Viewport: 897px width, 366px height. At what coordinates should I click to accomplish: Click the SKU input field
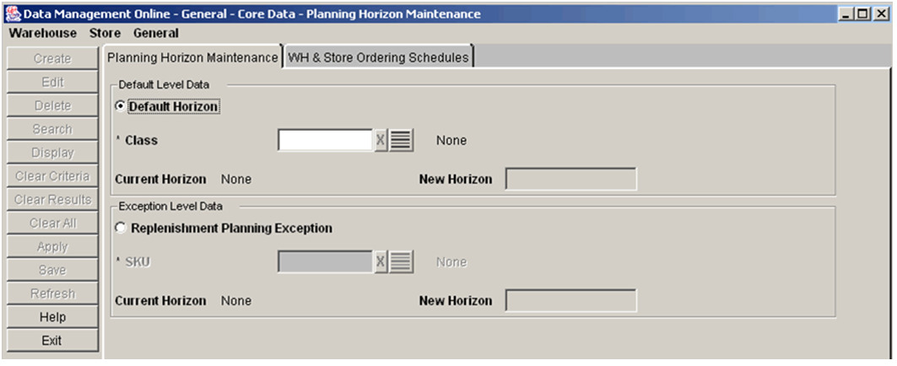(326, 262)
